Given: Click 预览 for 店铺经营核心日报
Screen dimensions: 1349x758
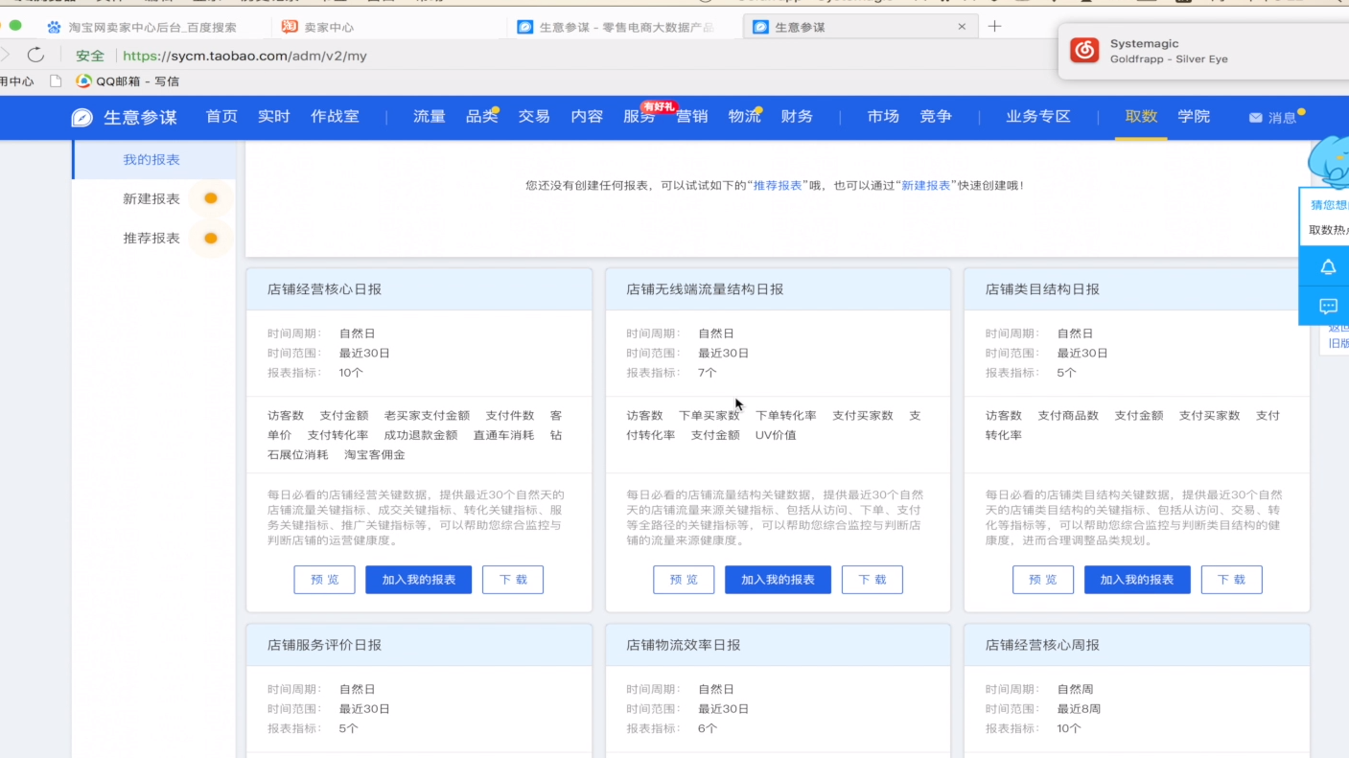Looking at the screenshot, I should click(325, 580).
